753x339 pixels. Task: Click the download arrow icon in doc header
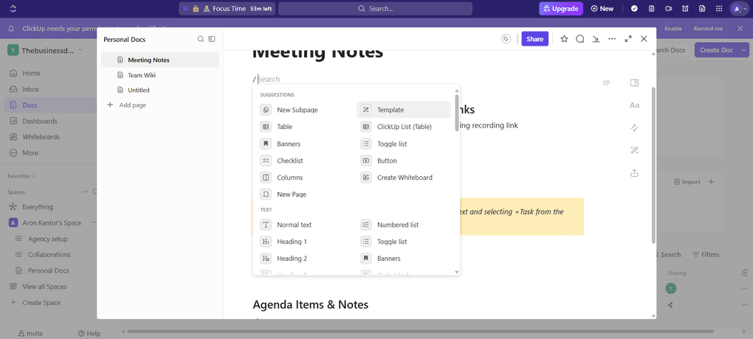pyautogui.click(x=596, y=39)
